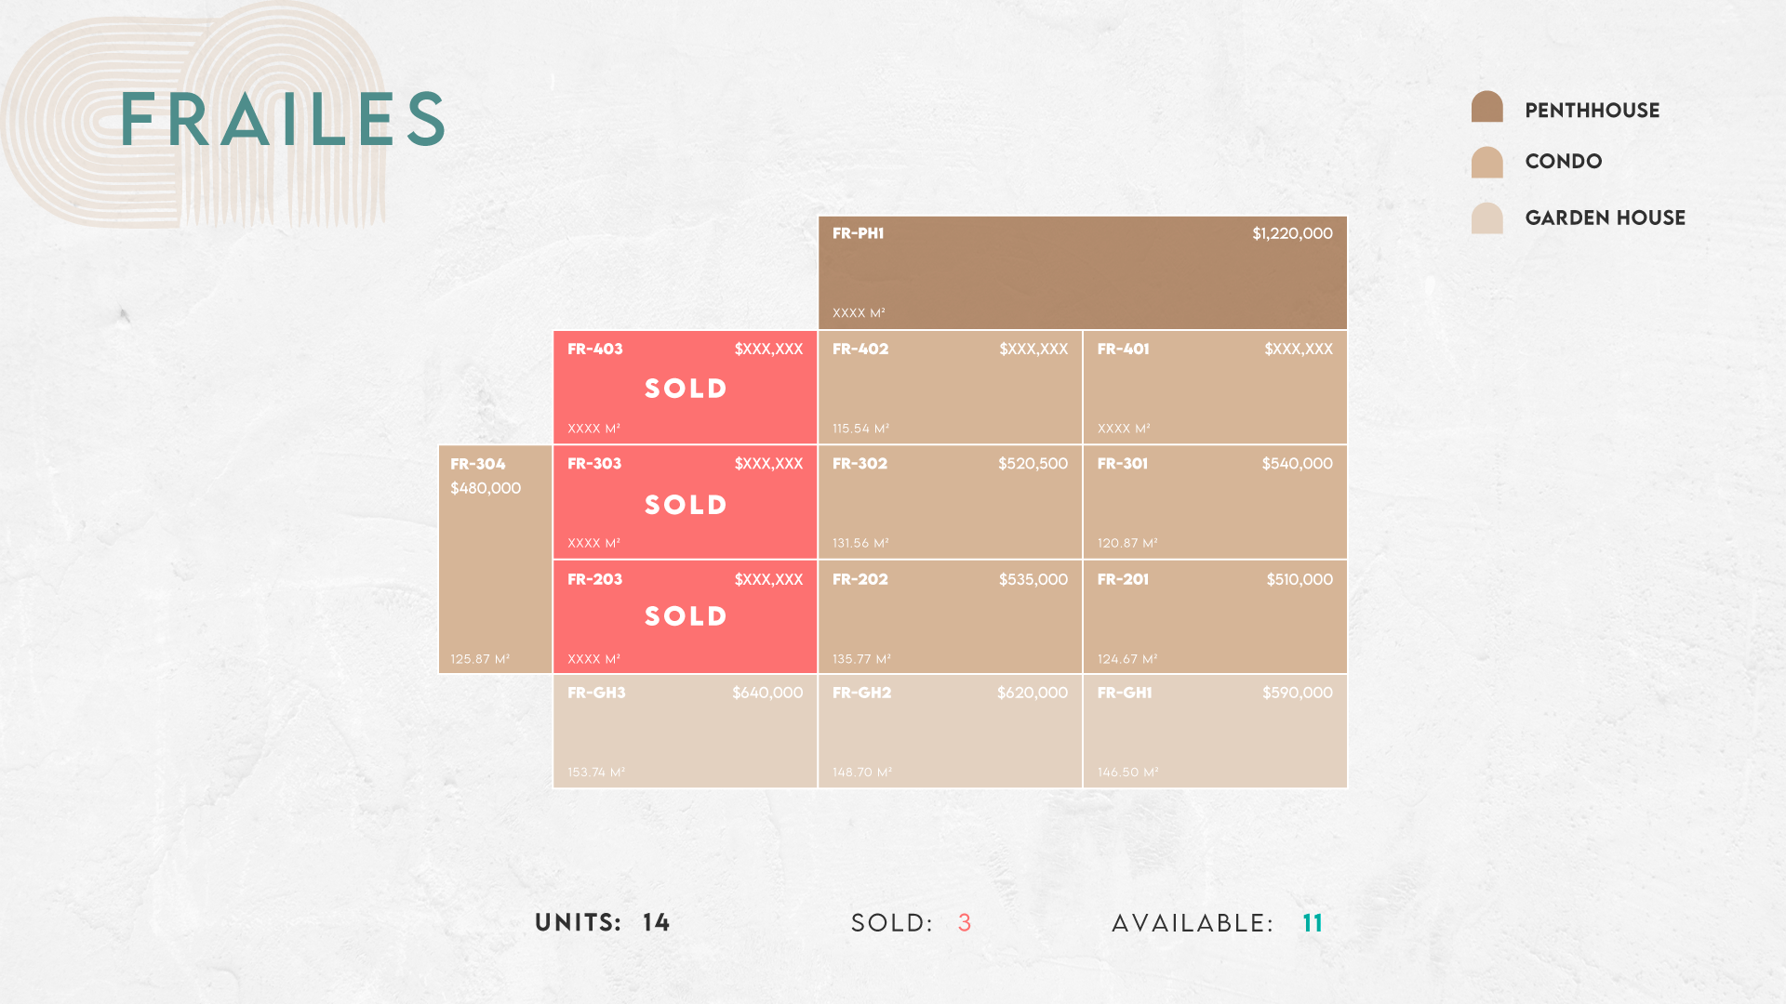
Task: Click the FR-304 tall unit block
Action: (495, 560)
